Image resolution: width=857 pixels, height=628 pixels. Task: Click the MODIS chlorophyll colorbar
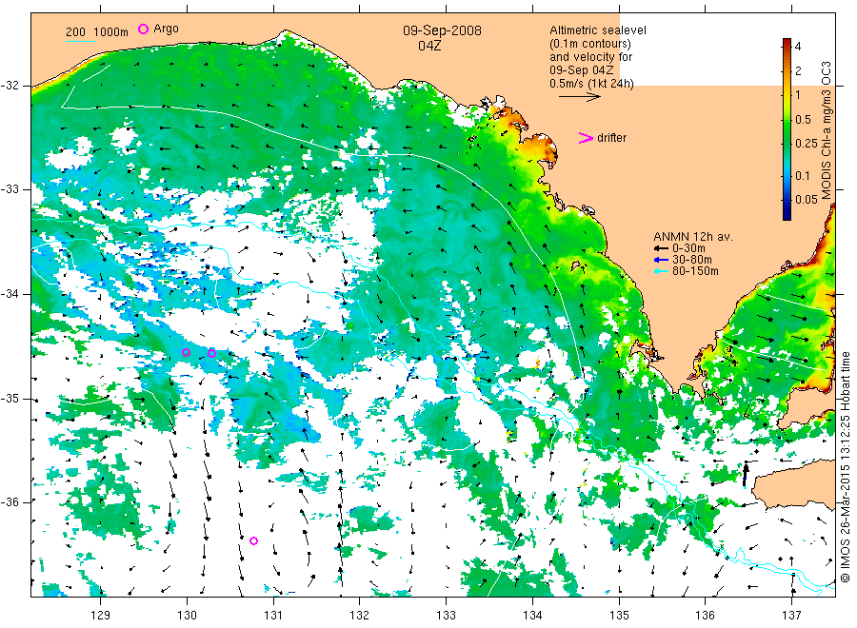[x=787, y=129]
